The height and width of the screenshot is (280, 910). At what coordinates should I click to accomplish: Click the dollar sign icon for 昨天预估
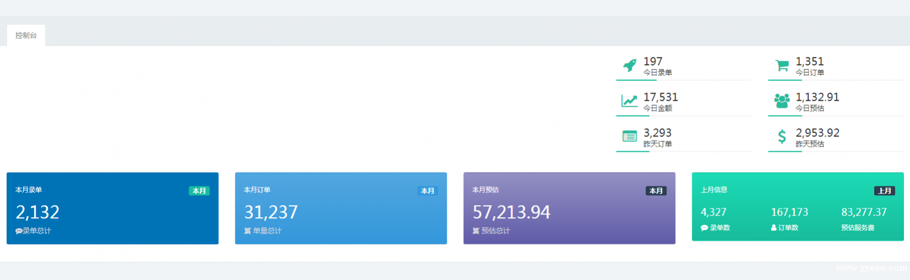tap(782, 136)
